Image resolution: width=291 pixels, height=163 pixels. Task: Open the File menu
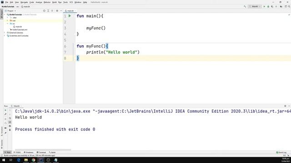(6, 2)
